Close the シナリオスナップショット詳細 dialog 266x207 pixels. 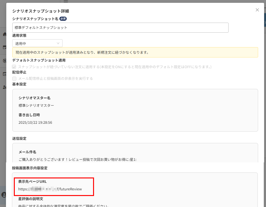click(x=257, y=10)
